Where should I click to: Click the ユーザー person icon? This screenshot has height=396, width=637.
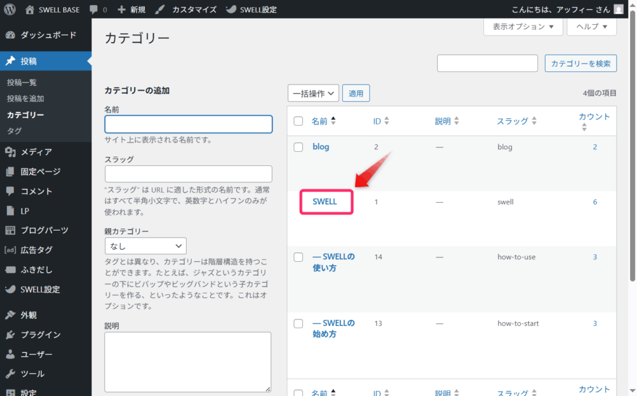(x=10, y=354)
